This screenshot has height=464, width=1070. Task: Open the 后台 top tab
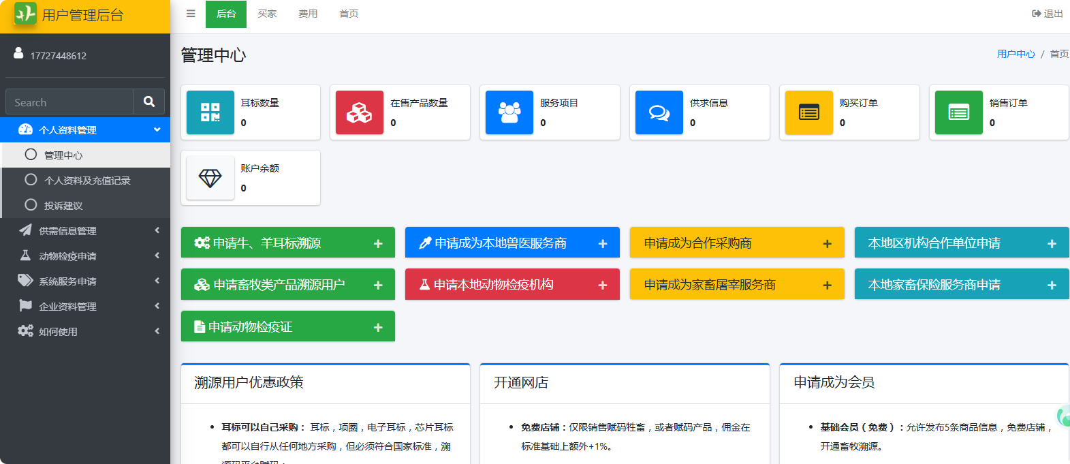[226, 14]
